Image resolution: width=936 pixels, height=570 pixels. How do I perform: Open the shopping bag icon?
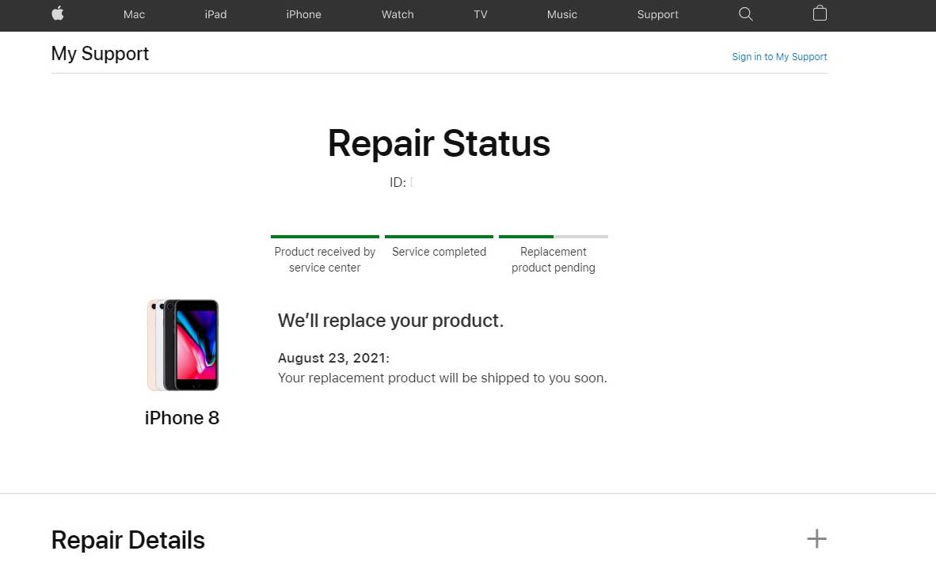(820, 13)
